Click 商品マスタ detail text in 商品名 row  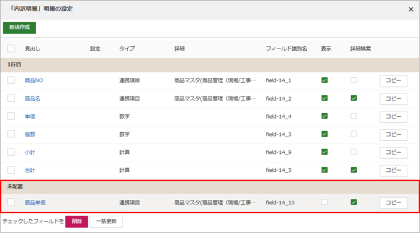(215, 98)
